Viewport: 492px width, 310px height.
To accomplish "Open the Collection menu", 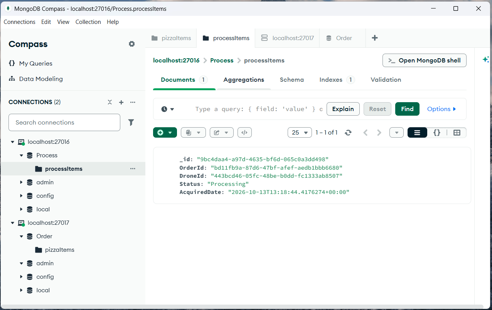I will [x=88, y=22].
